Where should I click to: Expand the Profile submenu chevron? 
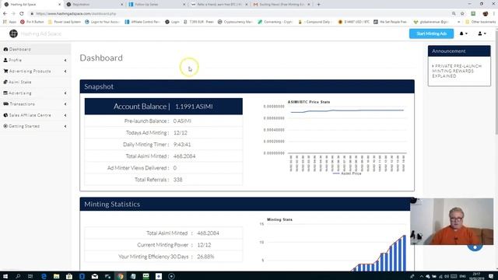tap(65, 61)
